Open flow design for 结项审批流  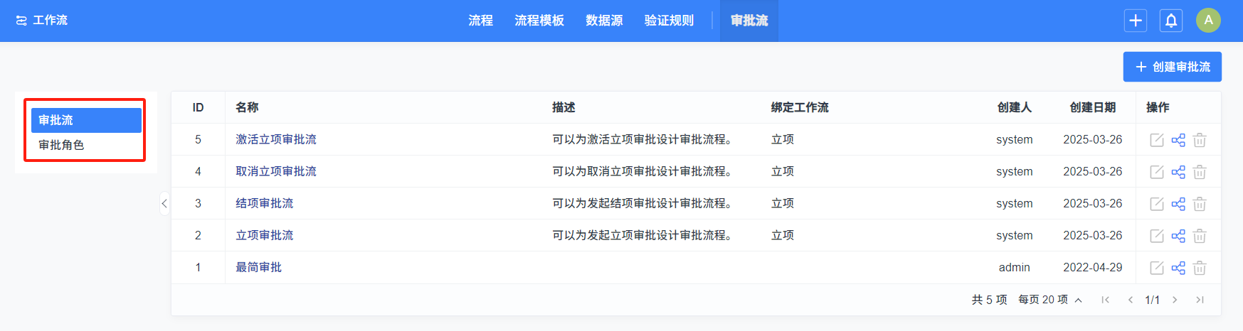1178,204
